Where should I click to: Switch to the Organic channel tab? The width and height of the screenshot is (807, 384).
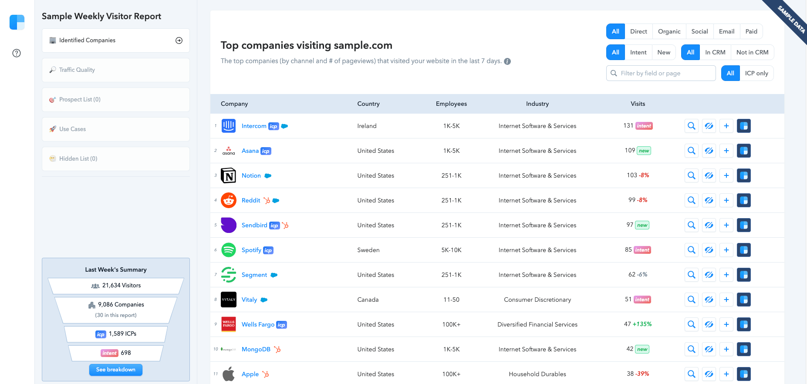[x=669, y=31]
